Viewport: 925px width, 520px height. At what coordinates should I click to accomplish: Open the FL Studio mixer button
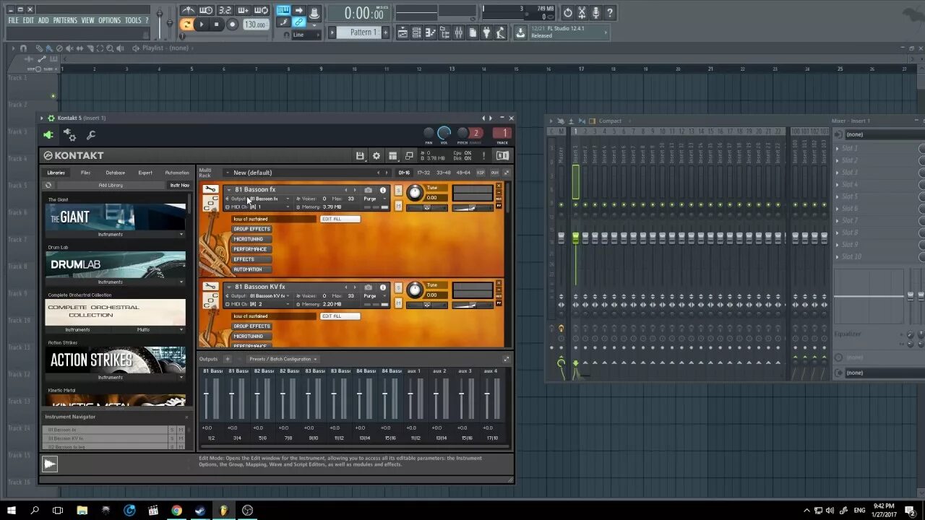(x=458, y=32)
